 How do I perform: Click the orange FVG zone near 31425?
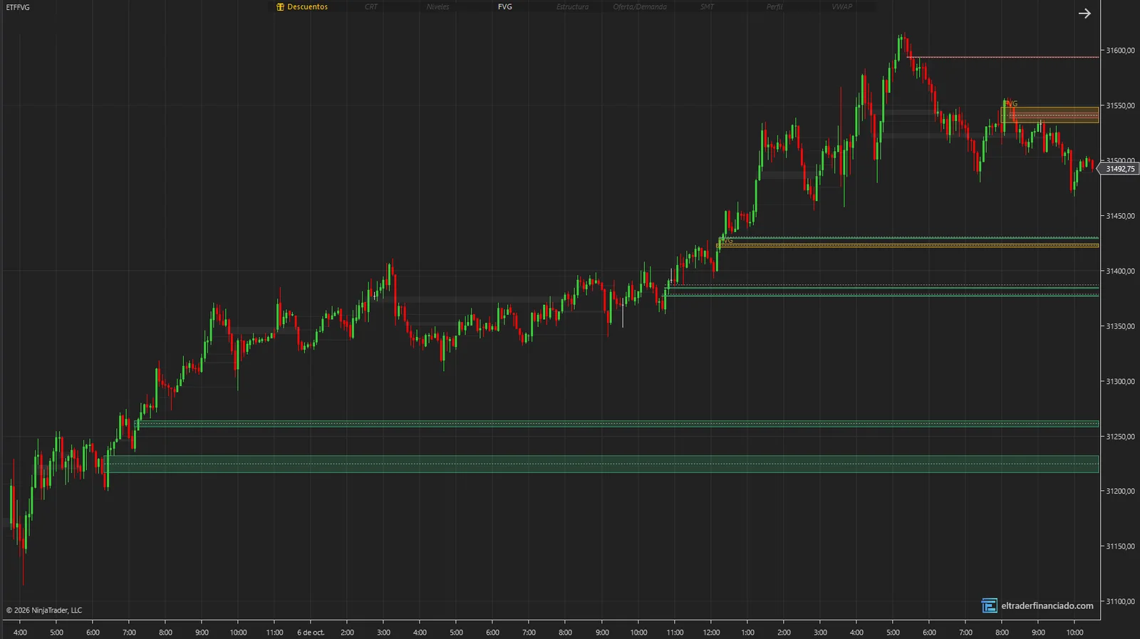tap(907, 246)
